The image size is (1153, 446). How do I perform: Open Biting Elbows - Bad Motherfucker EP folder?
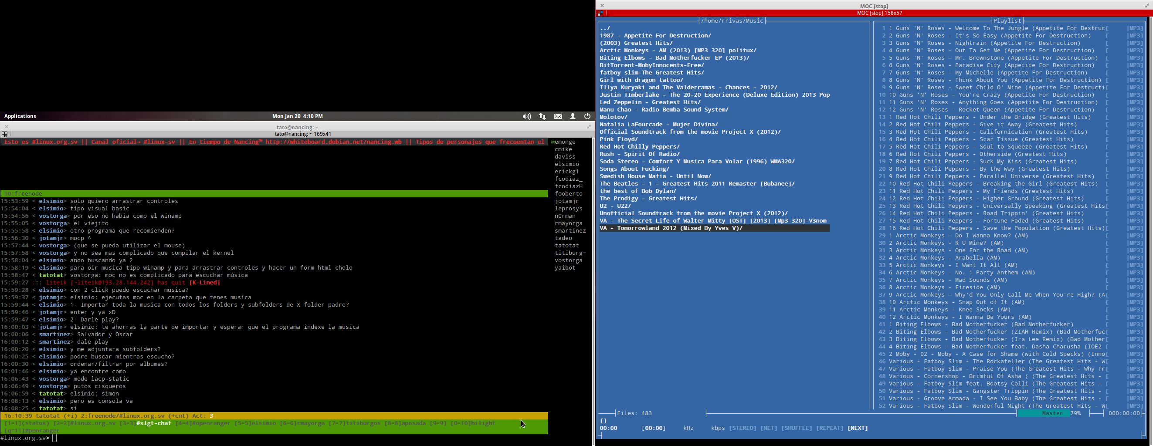tap(675, 57)
